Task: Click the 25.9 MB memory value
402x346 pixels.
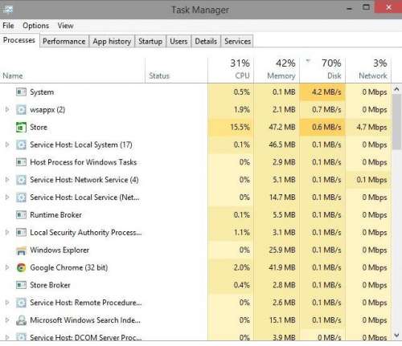Action: pyautogui.click(x=282, y=250)
